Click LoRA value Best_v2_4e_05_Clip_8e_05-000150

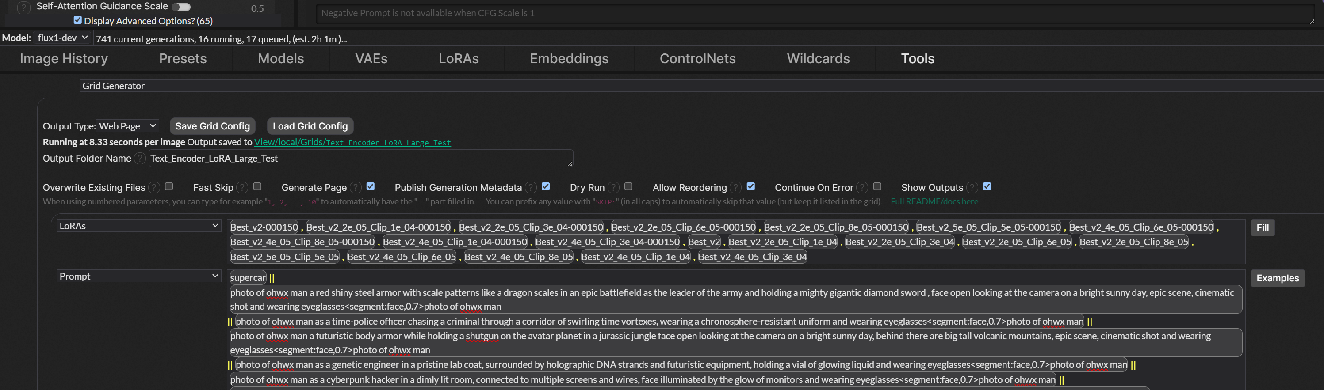tap(303, 242)
